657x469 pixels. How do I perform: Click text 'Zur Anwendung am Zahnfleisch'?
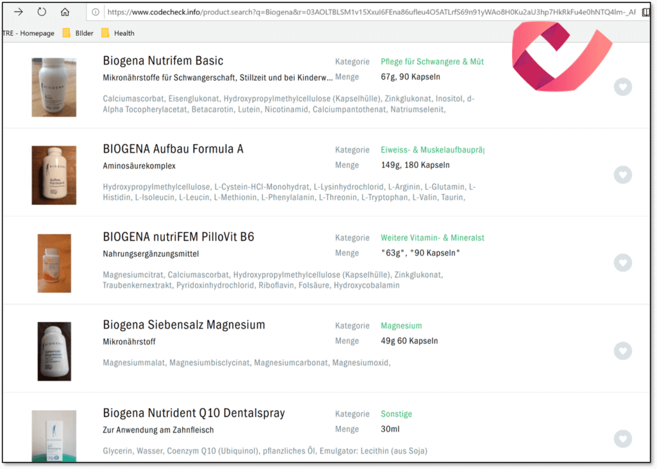(x=158, y=430)
